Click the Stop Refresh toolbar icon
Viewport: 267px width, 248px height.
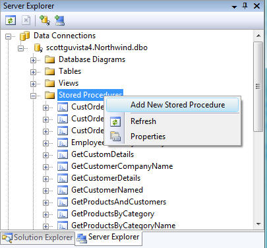click(26, 20)
